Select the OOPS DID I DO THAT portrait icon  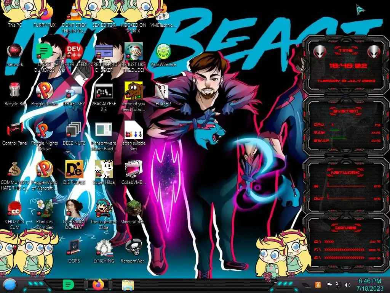click(x=74, y=215)
